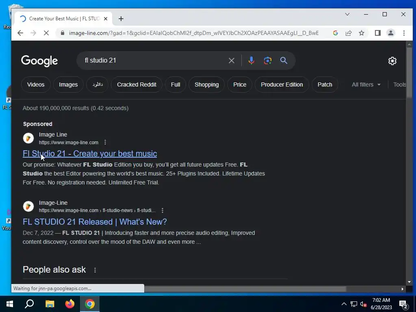Open the Chrome profile menu

click(391, 33)
